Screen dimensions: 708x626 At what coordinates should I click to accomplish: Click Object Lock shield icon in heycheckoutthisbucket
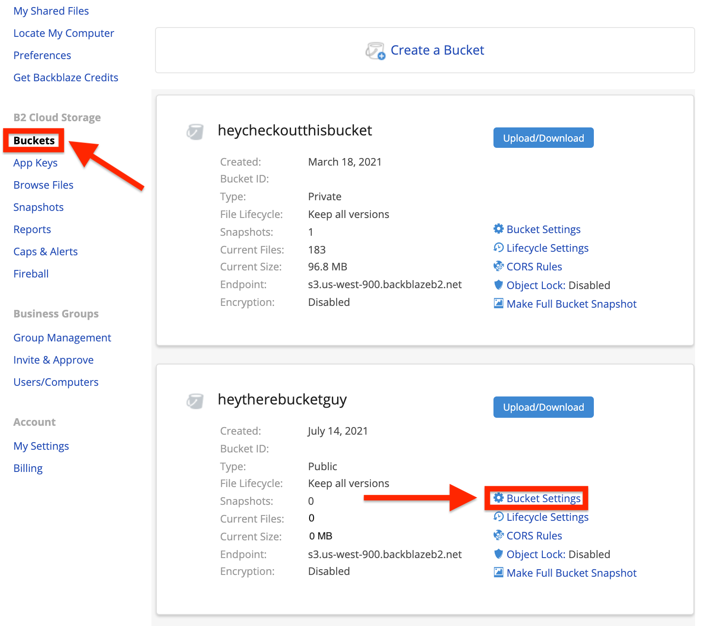tap(499, 285)
